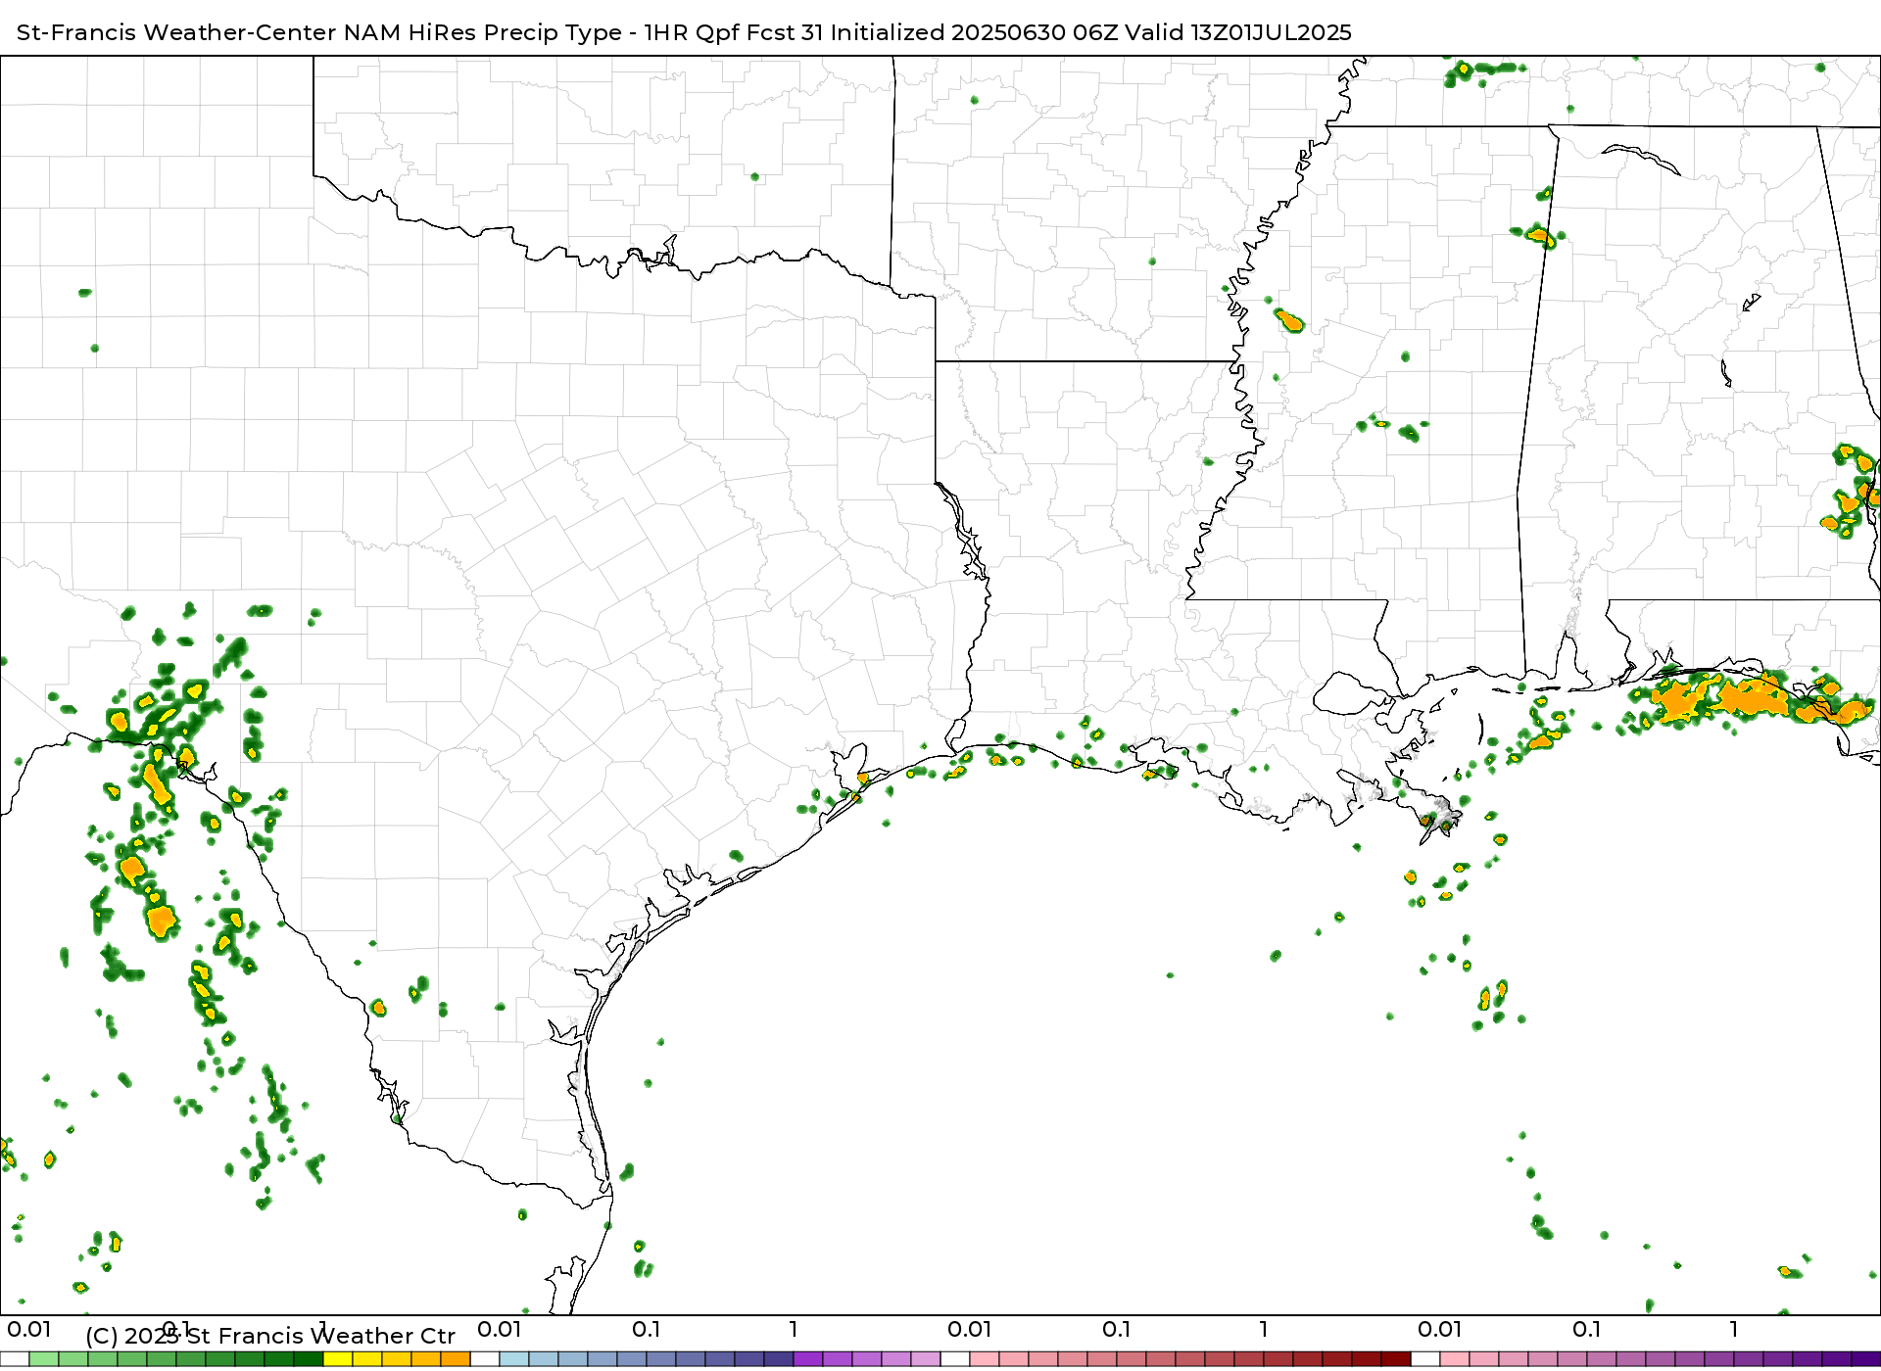
Task: Click the 0.1 label above blue scale
Action: (x=647, y=1330)
